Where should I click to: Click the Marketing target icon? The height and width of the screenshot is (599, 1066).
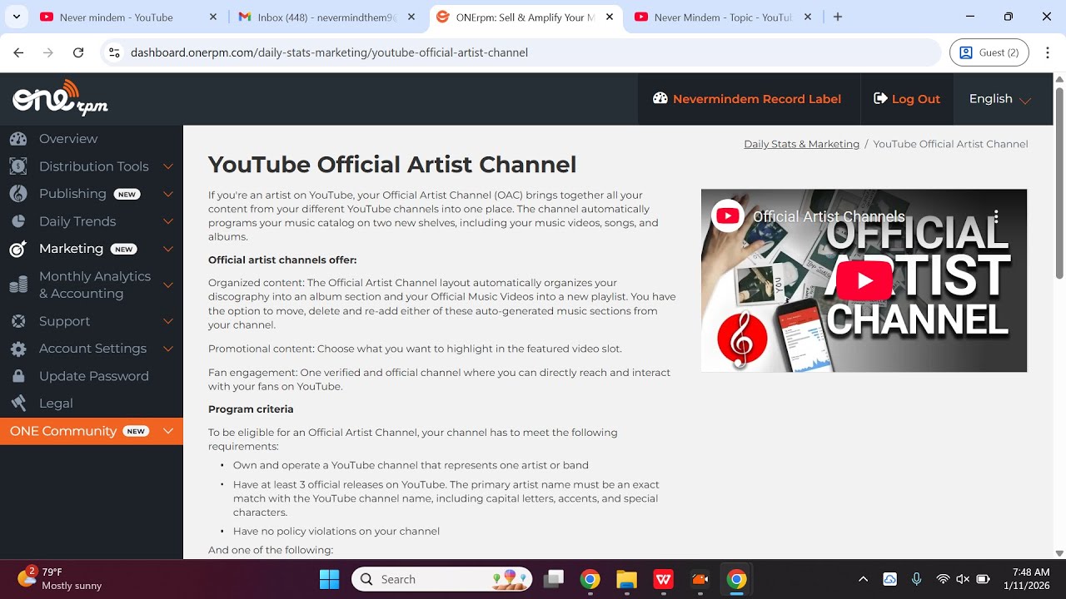click(x=18, y=249)
